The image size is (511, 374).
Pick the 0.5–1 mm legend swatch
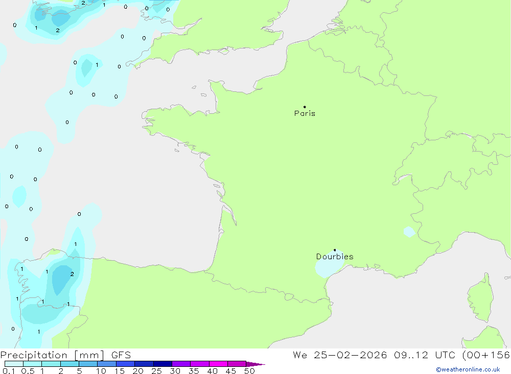pos(33,364)
